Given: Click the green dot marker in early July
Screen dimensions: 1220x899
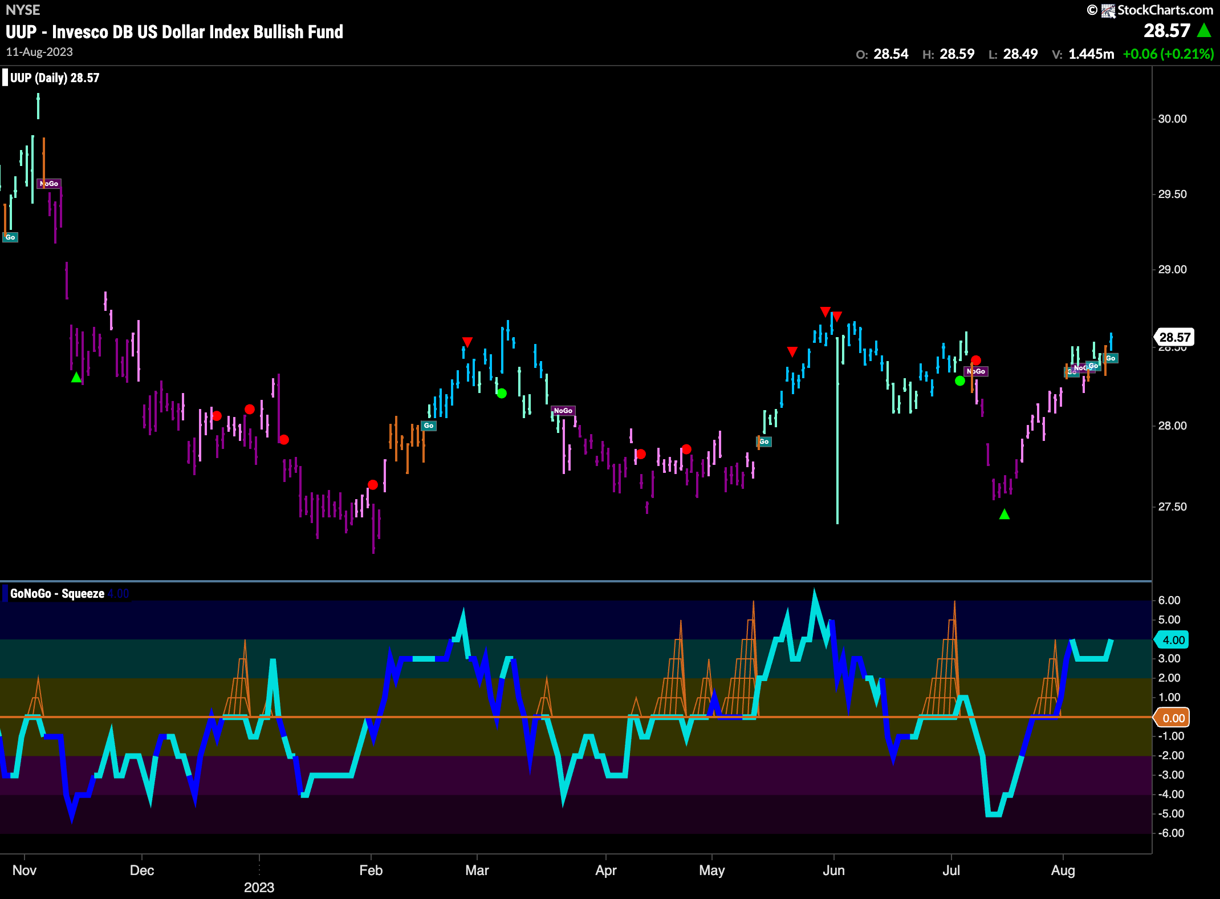Looking at the screenshot, I should 960,380.
